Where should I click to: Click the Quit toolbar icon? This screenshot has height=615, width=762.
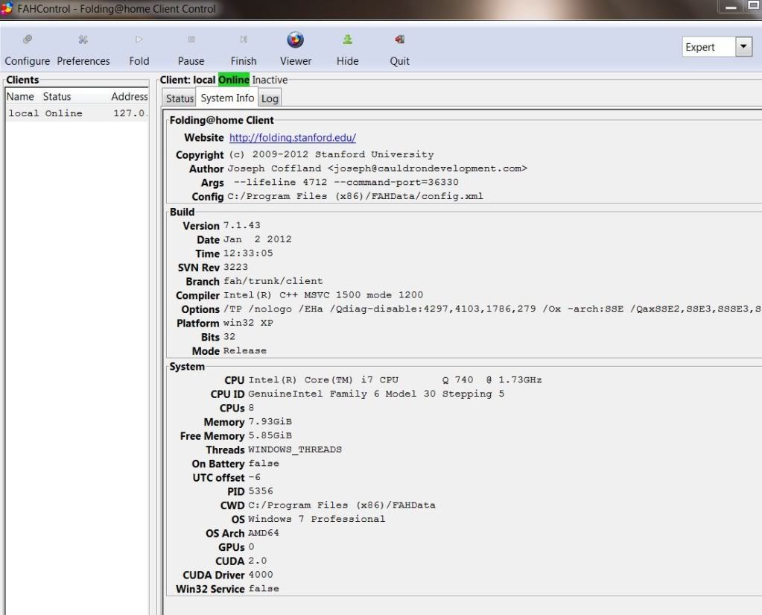pyautogui.click(x=399, y=40)
